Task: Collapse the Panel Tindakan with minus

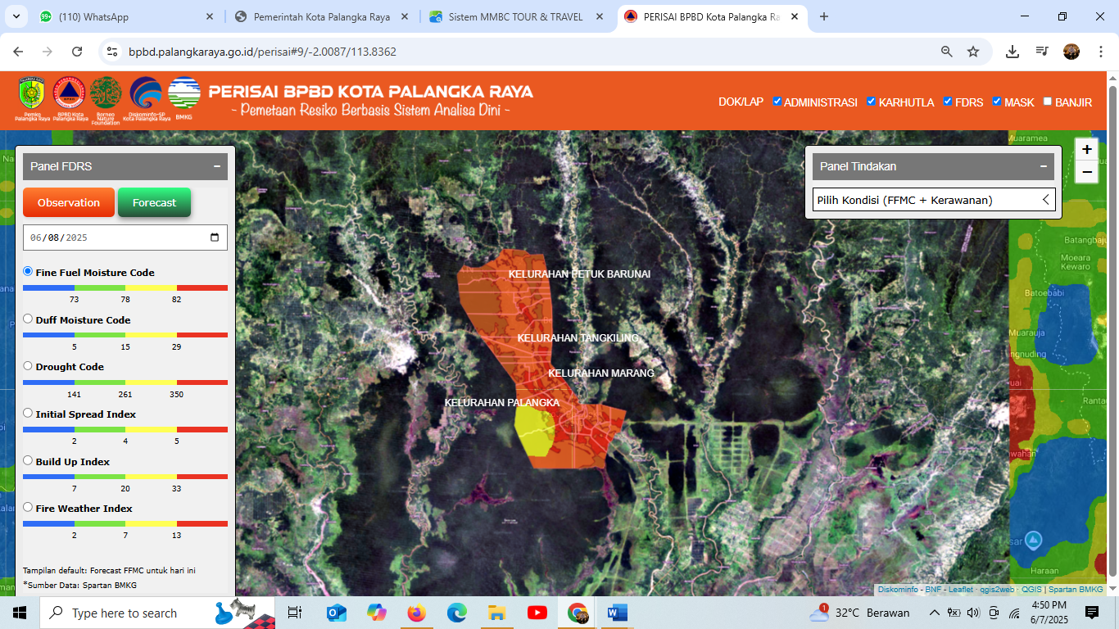Action: (1044, 166)
